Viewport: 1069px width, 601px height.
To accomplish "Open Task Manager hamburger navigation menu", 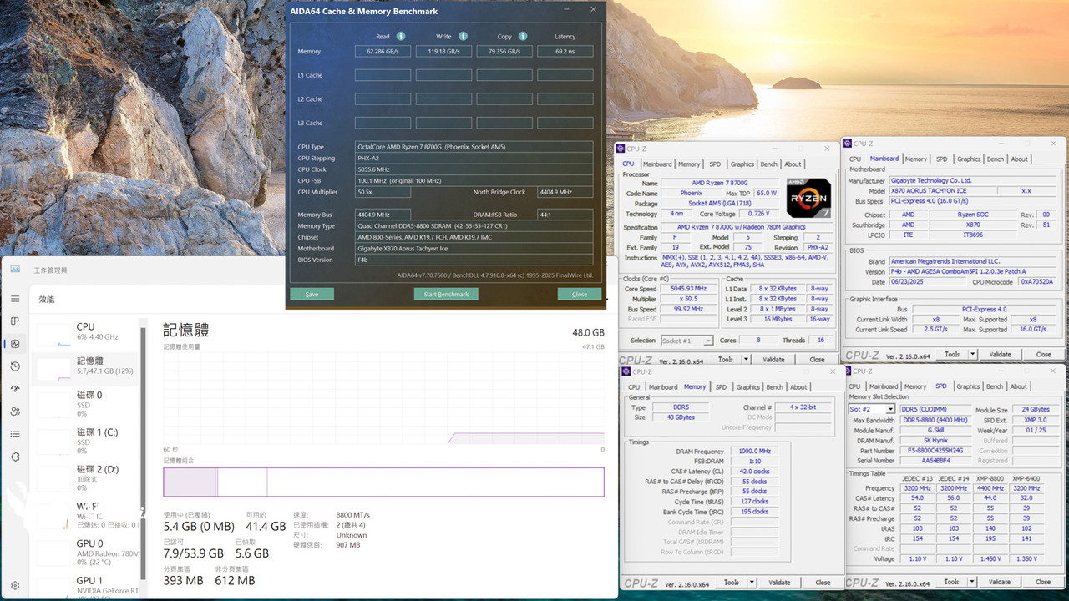I will [15, 299].
